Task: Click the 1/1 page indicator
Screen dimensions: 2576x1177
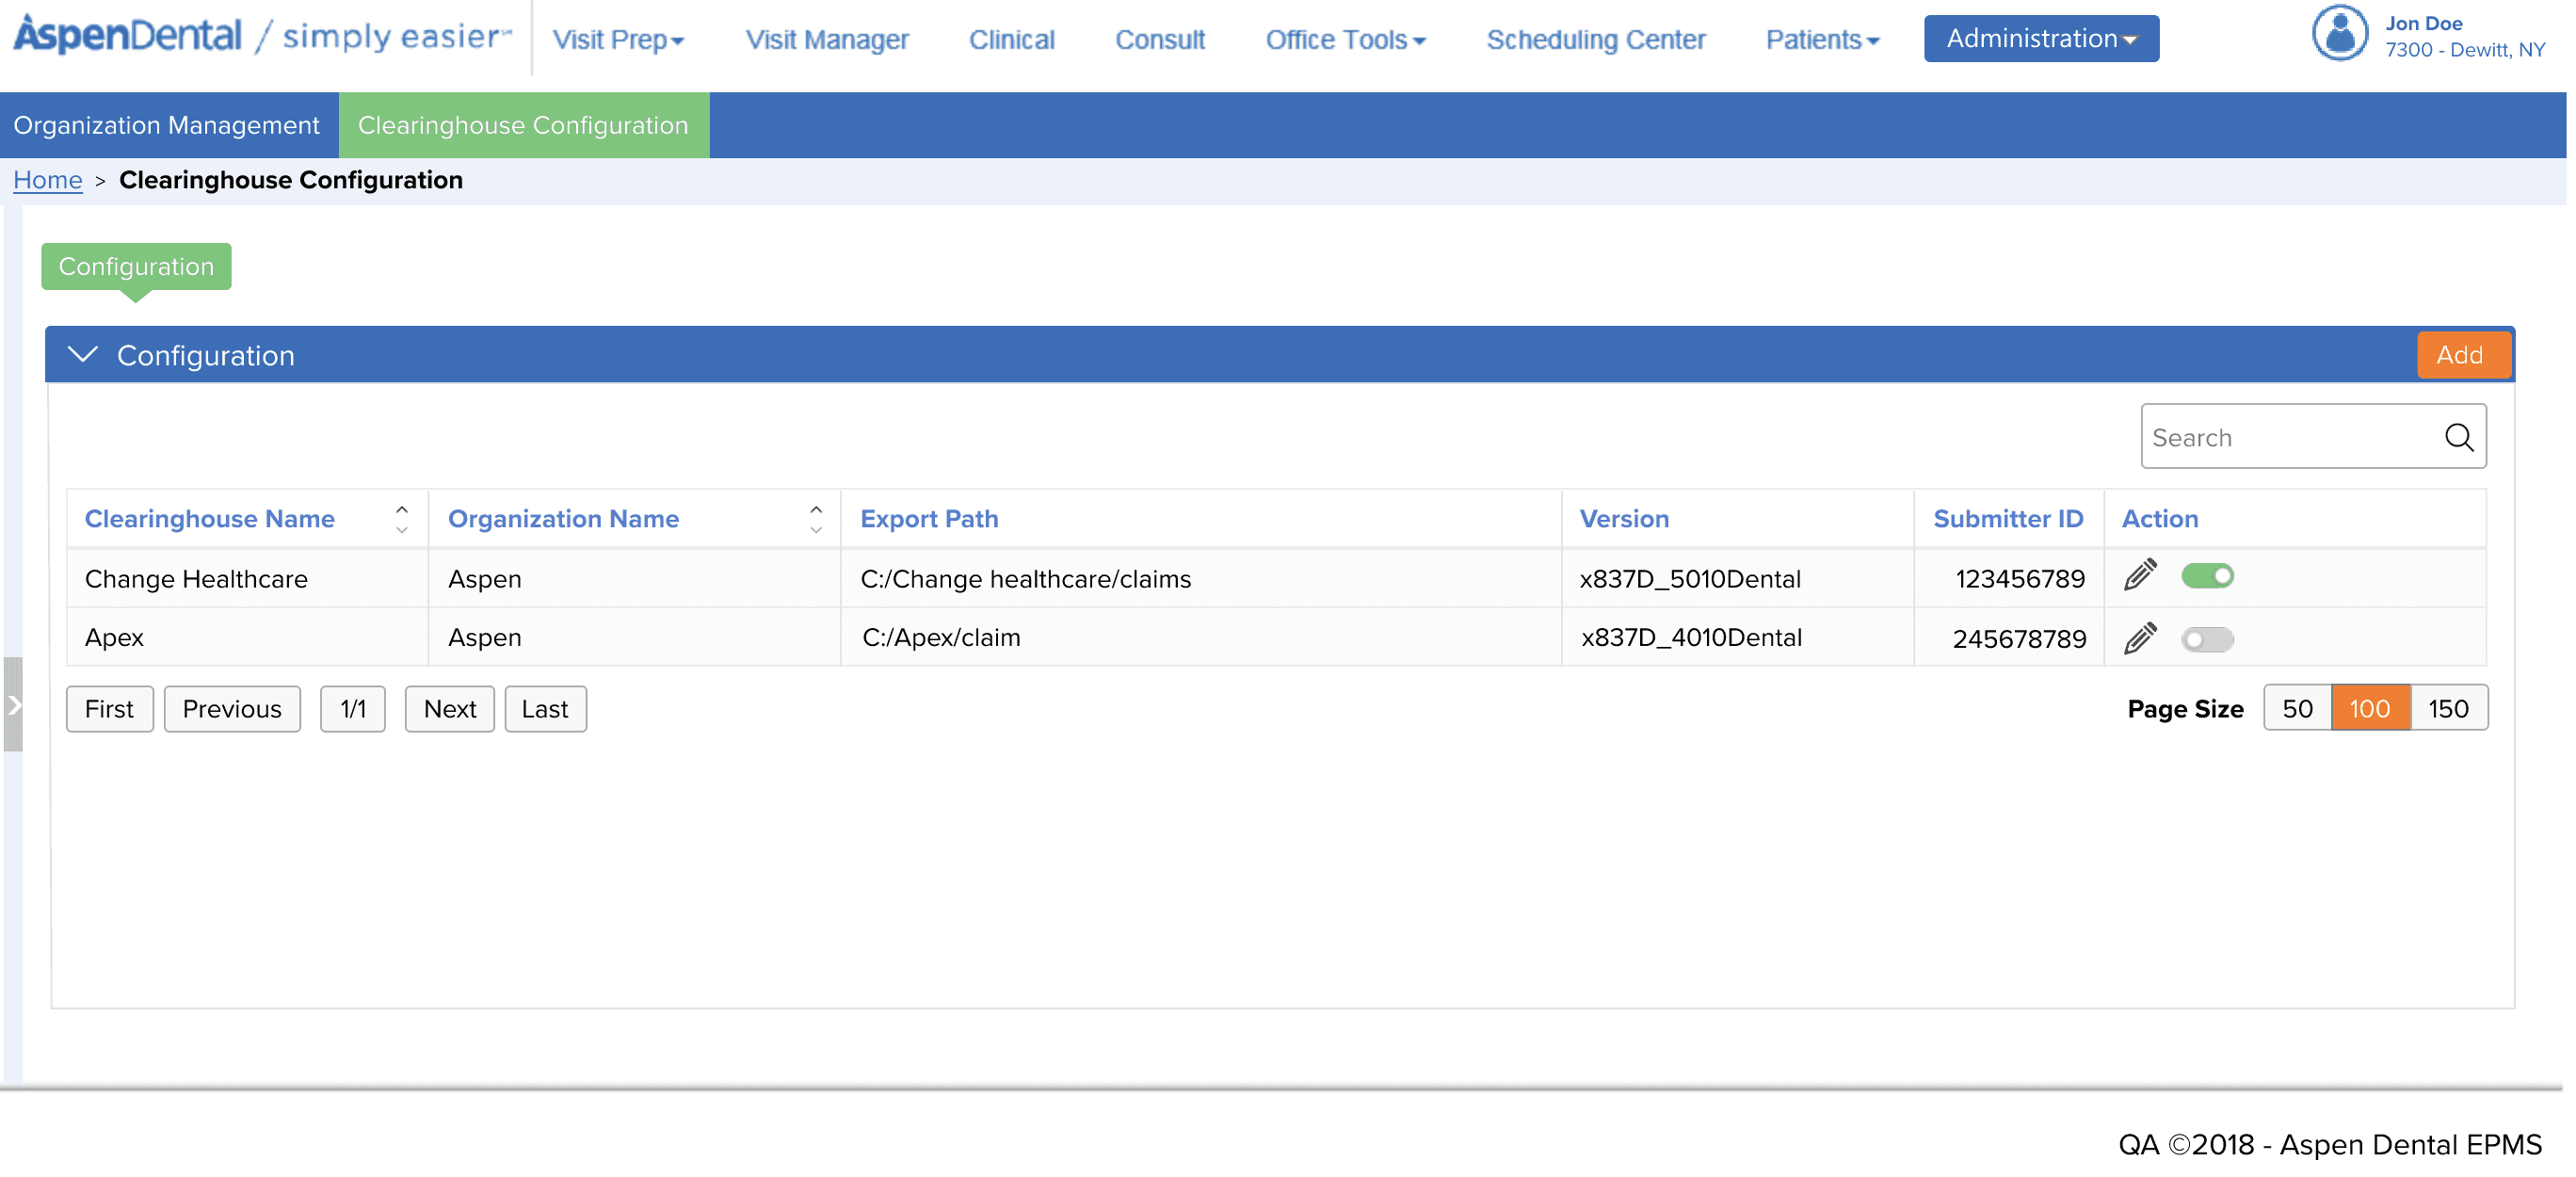Action: (x=353, y=709)
